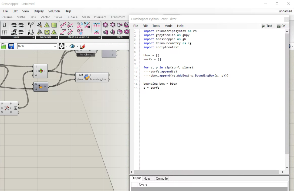294x191 pixels.
Task: Select the eight-point star shape in Math
Action: tap(105, 25)
